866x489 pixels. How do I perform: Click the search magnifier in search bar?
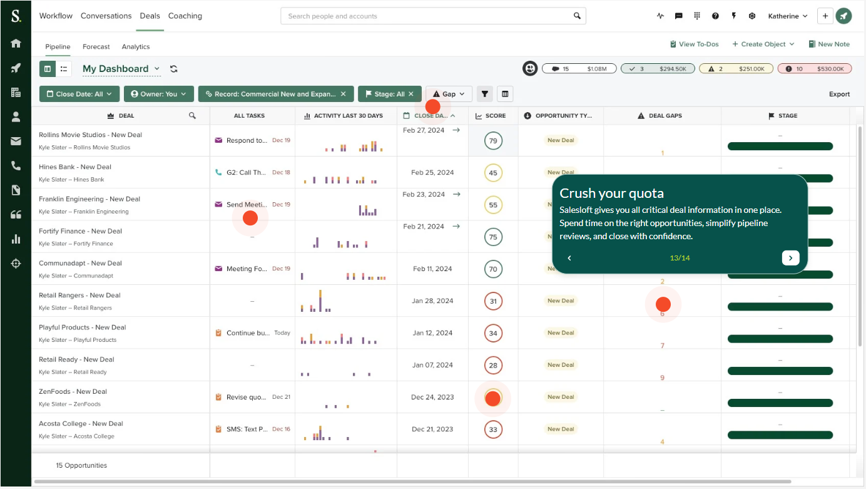point(577,16)
